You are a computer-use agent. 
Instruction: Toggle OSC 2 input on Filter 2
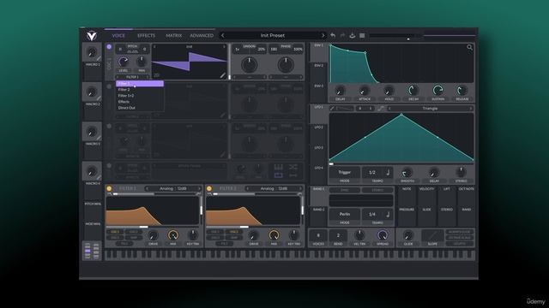(x=233, y=232)
